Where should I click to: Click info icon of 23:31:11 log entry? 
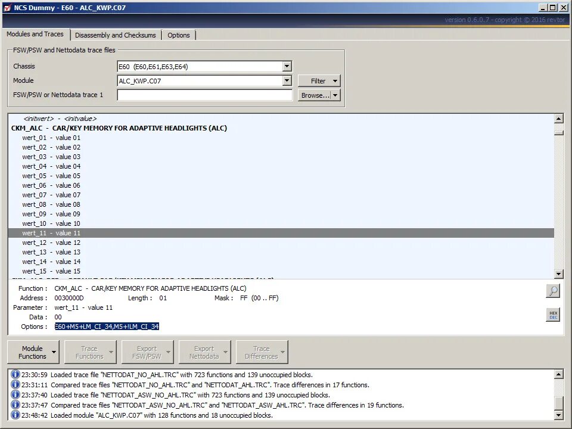15,384
